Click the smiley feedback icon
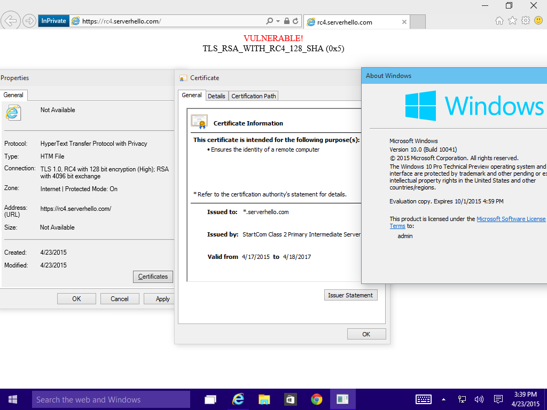The height and width of the screenshot is (410, 547). click(x=538, y=21)
